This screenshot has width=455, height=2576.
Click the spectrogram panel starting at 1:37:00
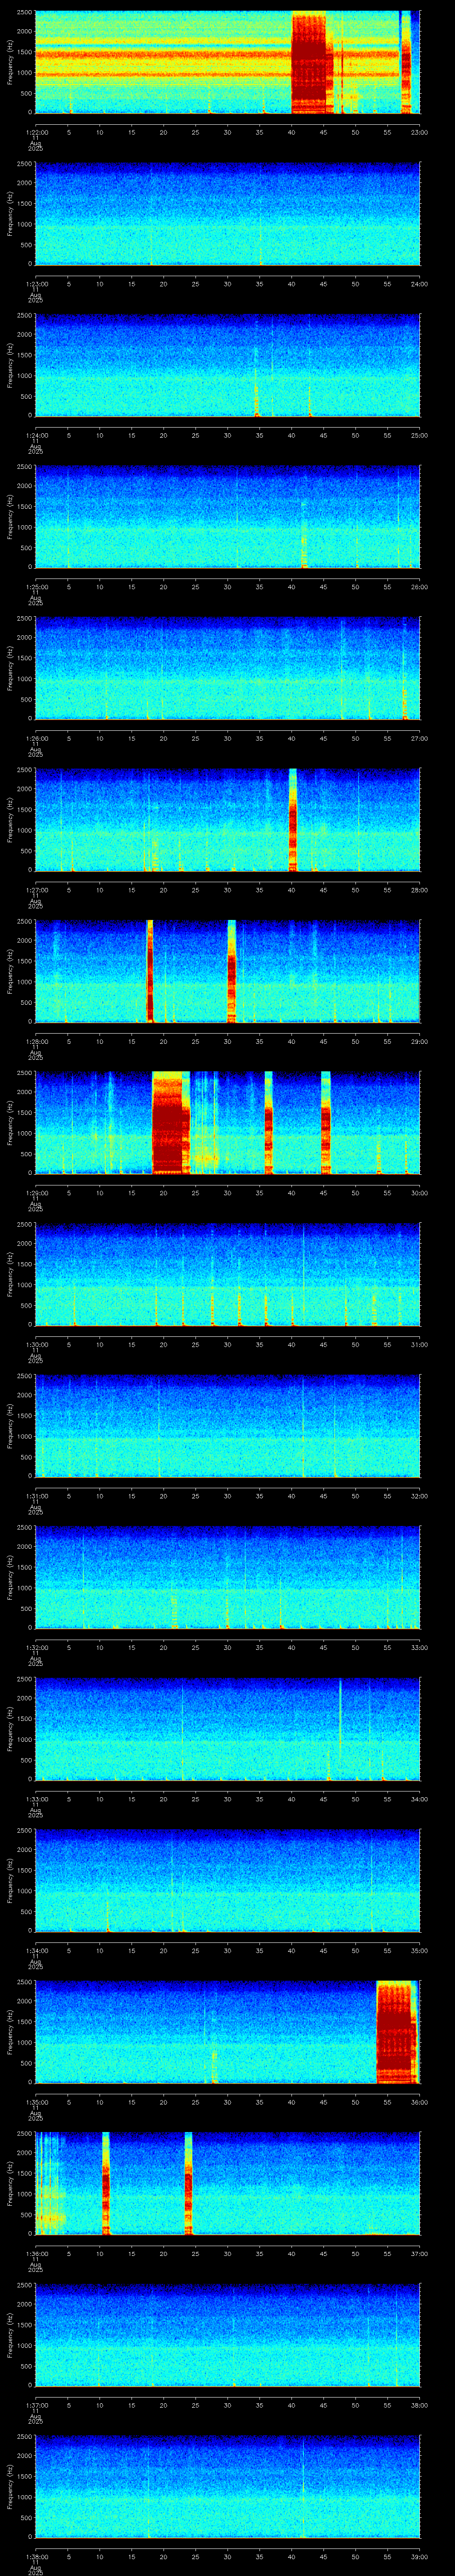227,2335
